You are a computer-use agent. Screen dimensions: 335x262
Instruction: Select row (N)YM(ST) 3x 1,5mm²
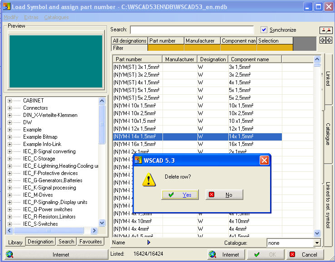197,67
